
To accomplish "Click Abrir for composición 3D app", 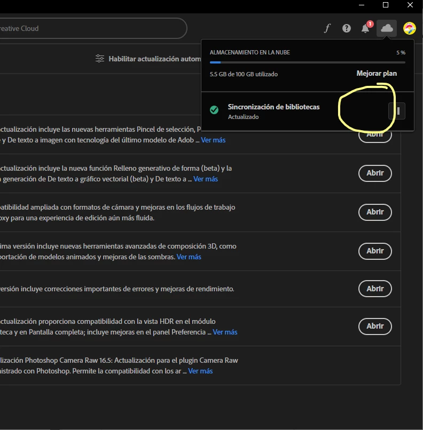I will pyautogui.click(x=375, y=251).
